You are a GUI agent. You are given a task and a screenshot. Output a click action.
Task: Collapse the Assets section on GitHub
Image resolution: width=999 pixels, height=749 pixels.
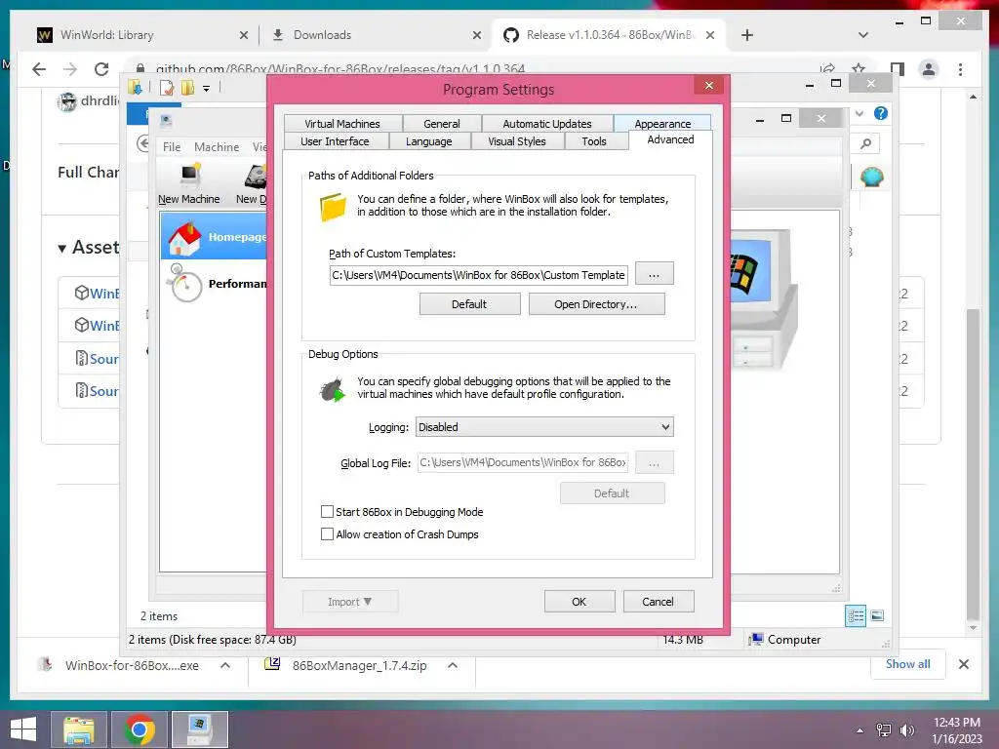click(x=61, y=249)
